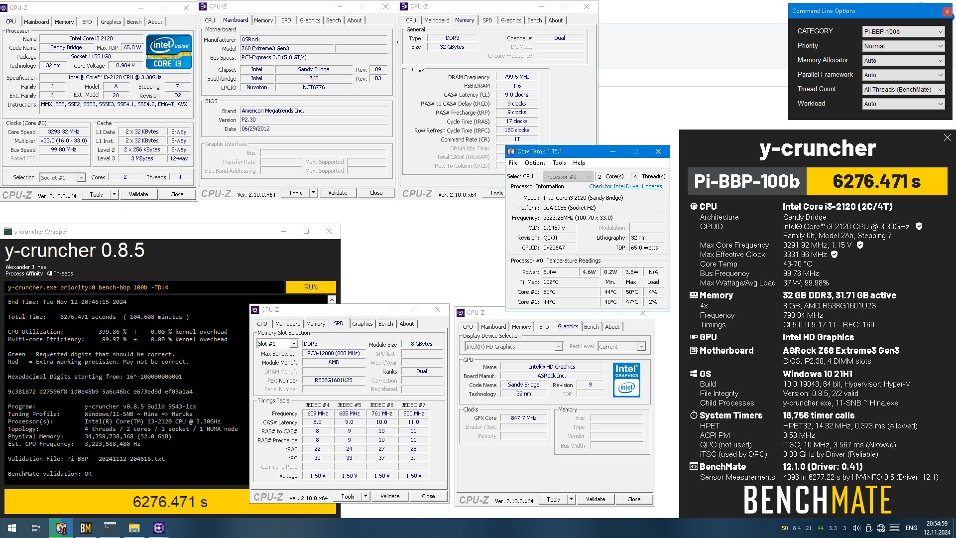Open the Thread Count dropdown
The width and height of the screenshot is (956, 538).
(x=903, y=89)
